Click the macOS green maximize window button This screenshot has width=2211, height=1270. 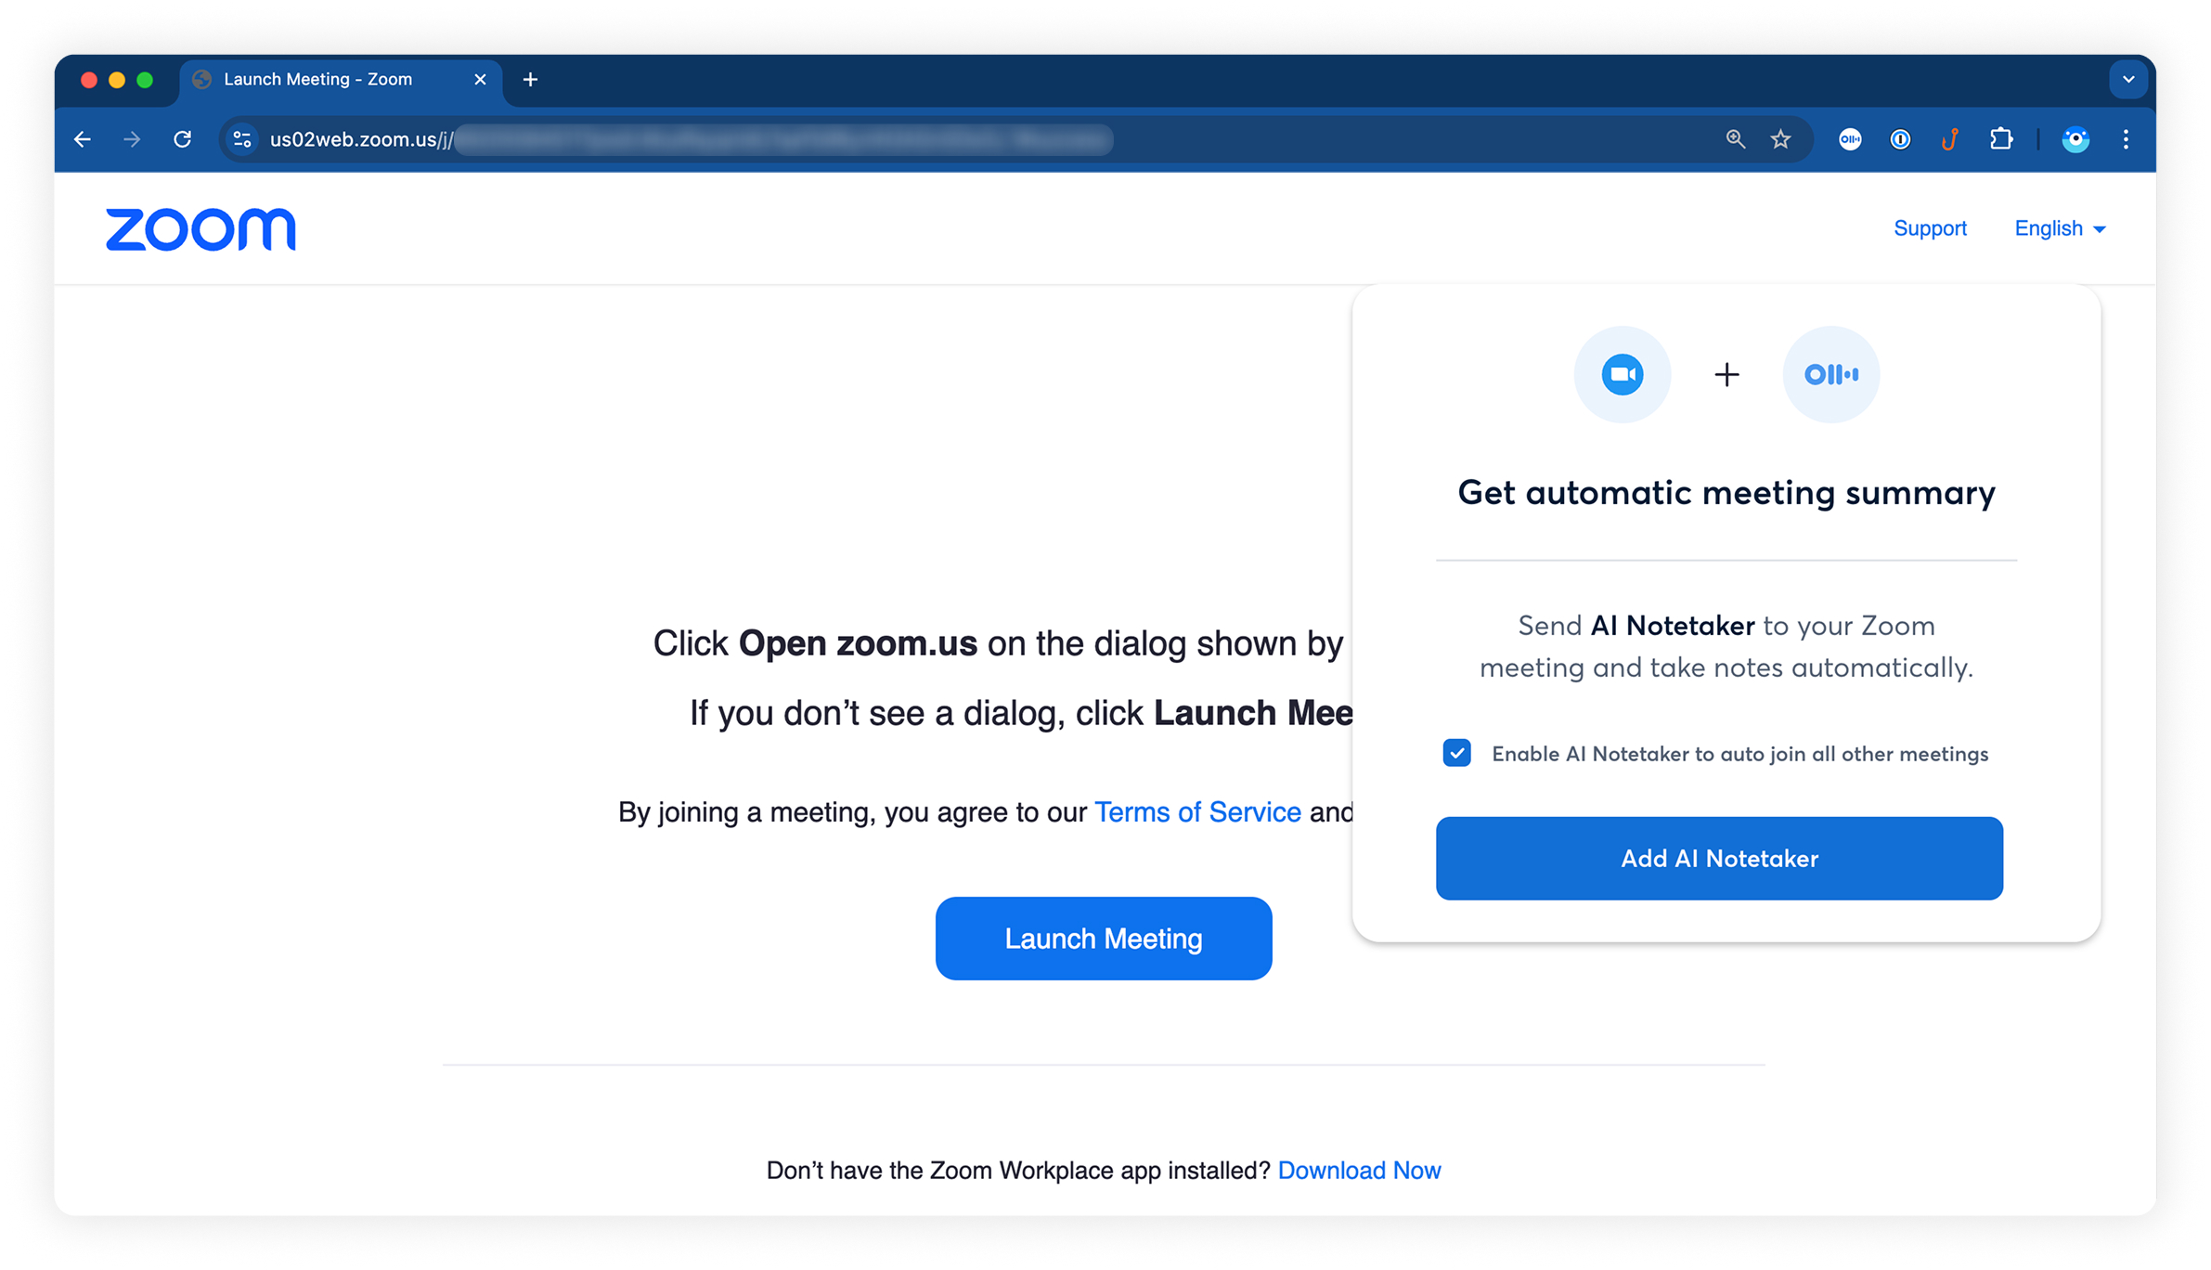[x=145, y=80]
